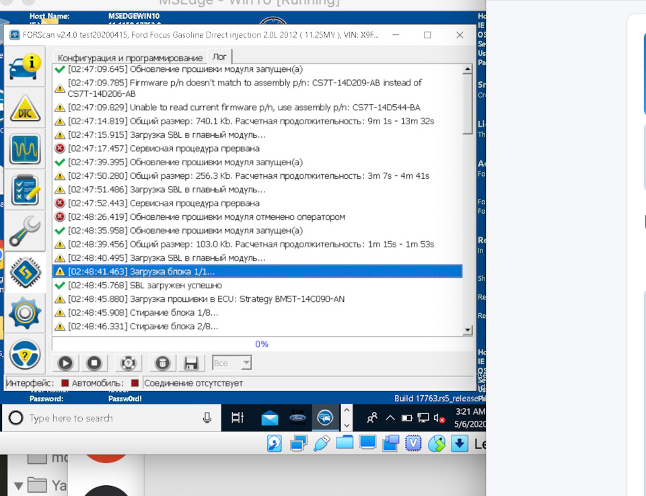Screen dimensions: 646x496
Task: Select log row timestamped 02:47:09.645
Action: point(258,69)
